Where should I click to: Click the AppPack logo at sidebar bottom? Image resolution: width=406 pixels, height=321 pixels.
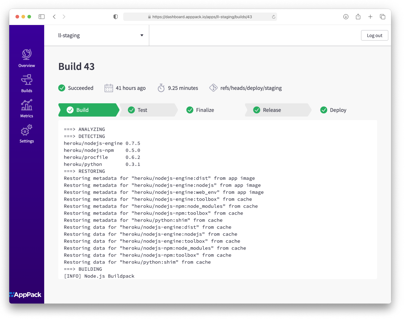pos(26,294)
